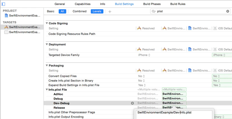Show Basic build settings
The width and height of the screenshot is (232, 119).
coord(51,11)
